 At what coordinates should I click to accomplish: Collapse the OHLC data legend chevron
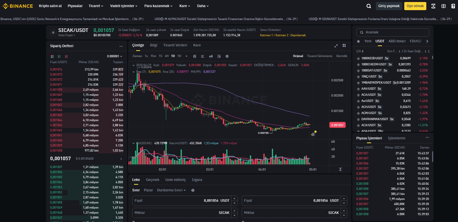pyautogui.click(x=134, y=65)
